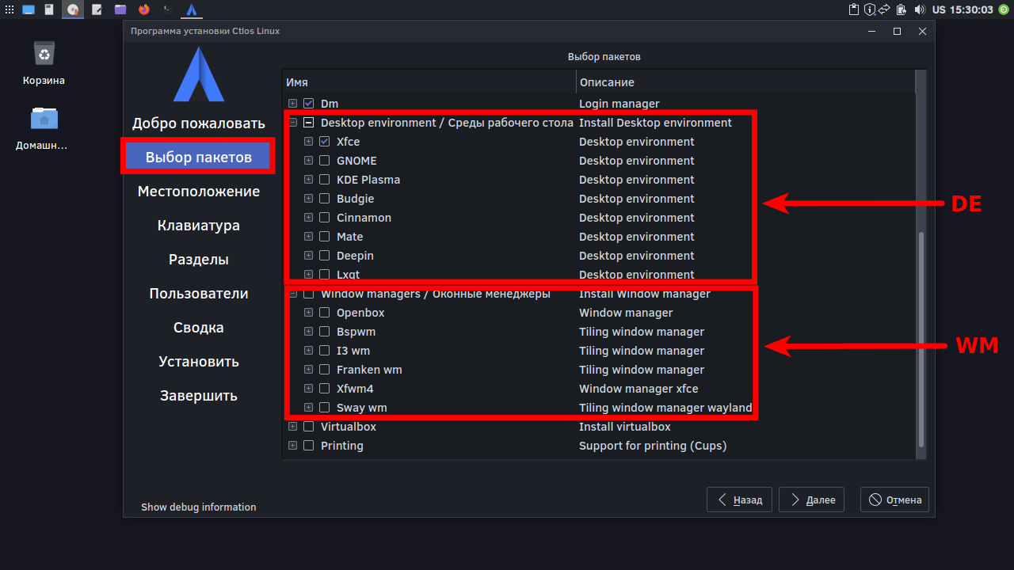Enable the Budgie checkbox
Image resolution: width=1014 pixels, height=570 pixels.
(325, 199)
